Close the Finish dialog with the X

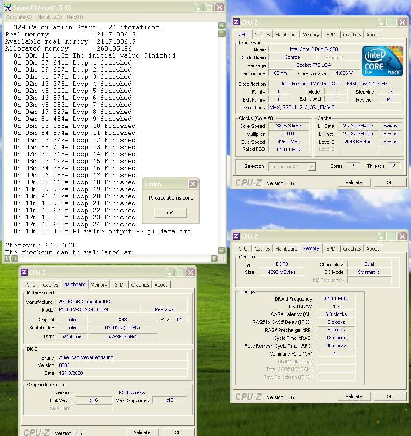(193, 184)
